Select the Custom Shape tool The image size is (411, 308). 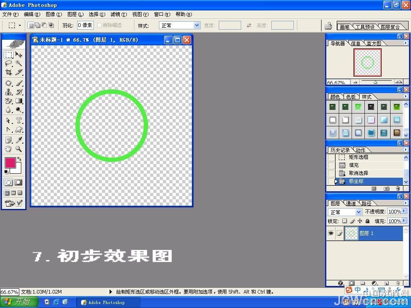[x=18, y=130]
